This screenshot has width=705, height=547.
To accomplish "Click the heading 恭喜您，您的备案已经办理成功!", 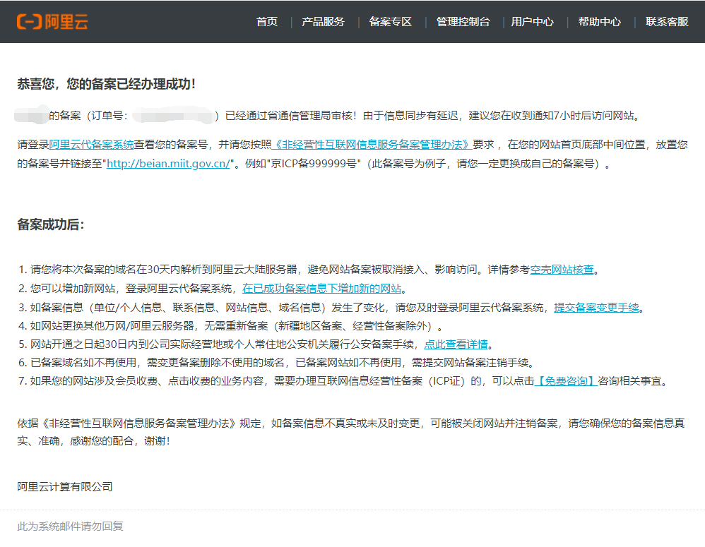I will pyautogui.click(x=107, y=84).
